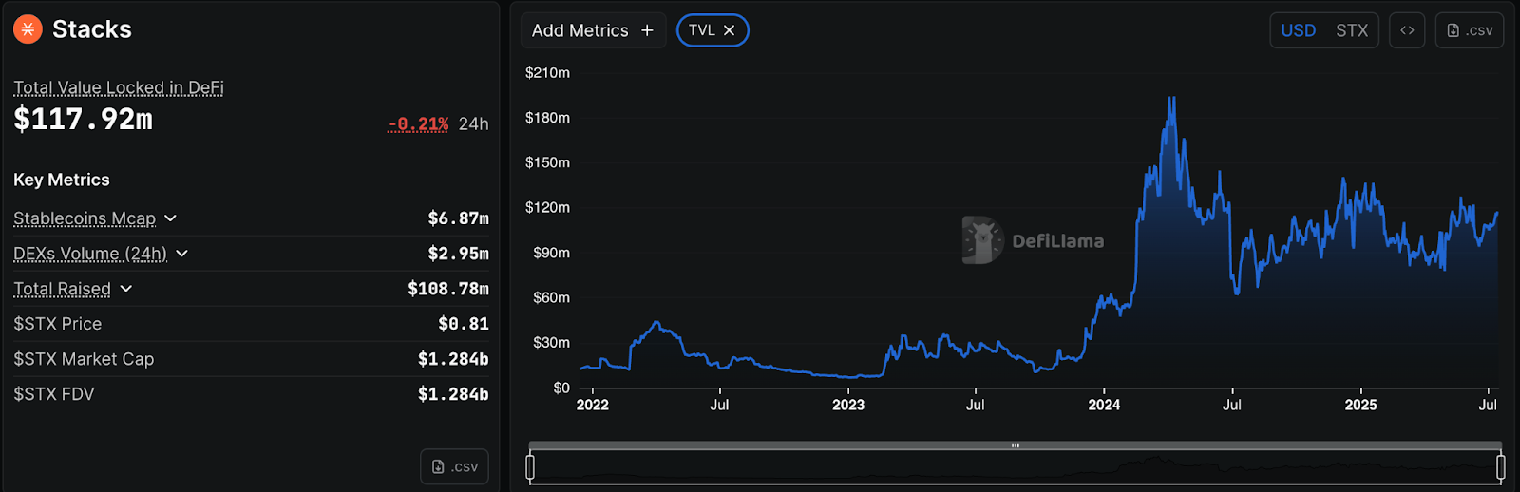
Task: Click Total Value Locked in DeFi label
Action: tap(119, 88)
